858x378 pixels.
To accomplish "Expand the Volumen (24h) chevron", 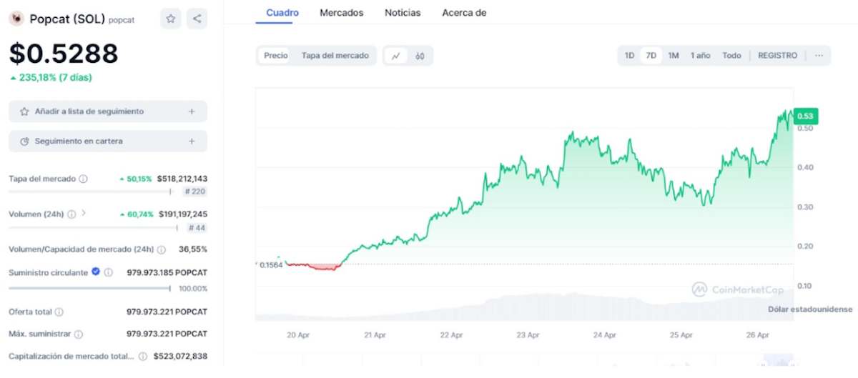I will (83, 213).
